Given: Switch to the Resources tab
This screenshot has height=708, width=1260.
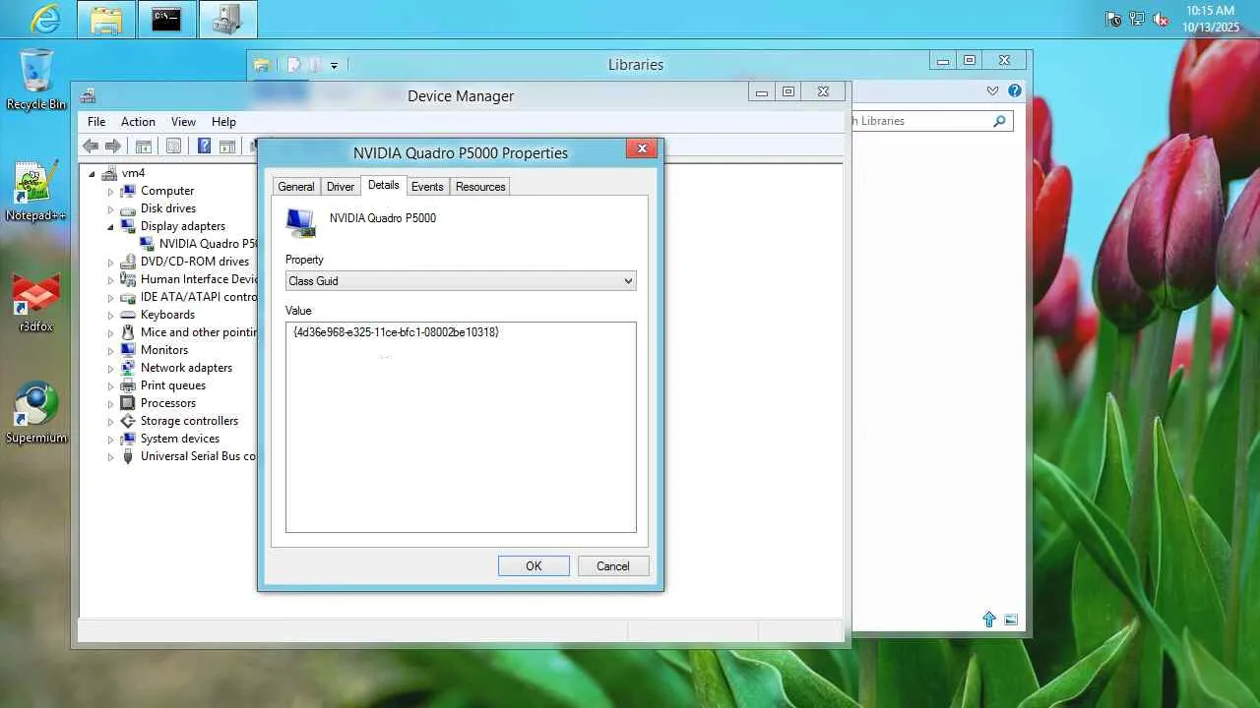Looking at the screenshot, I should click(x=480, y=187).
